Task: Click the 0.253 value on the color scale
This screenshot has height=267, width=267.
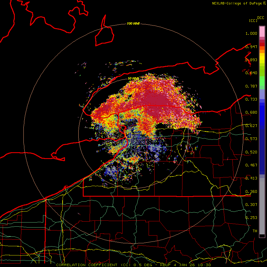Action: [x=251, y=218]
